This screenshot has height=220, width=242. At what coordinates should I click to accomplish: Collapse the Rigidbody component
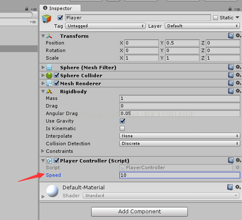(43, 92)
